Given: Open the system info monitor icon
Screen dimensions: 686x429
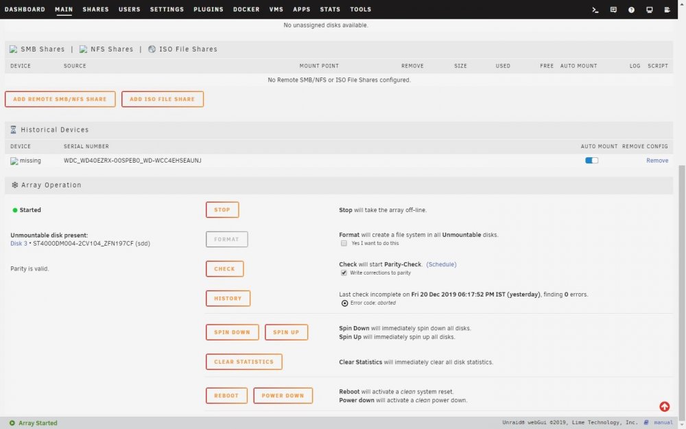Looking at the screenshot, I should coord(649,10).
